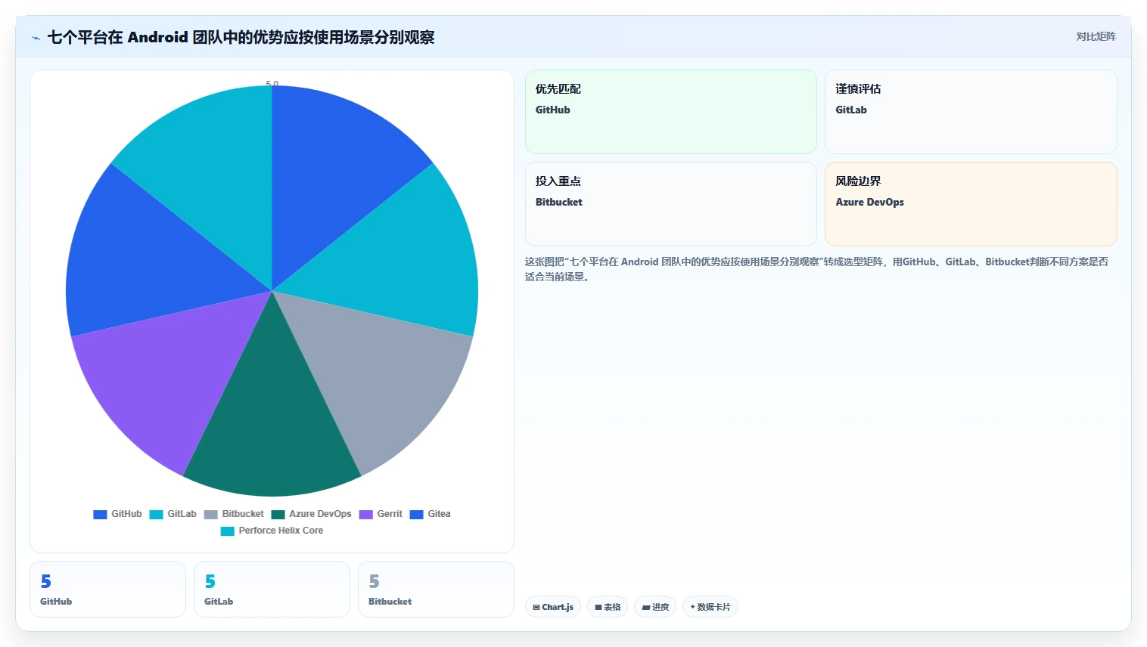Open the 优先匹配 GitHub card
Screen dimensions: 1147x647
pos(670,112)
